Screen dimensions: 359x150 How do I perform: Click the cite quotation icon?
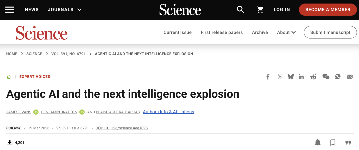pos(348,143)
